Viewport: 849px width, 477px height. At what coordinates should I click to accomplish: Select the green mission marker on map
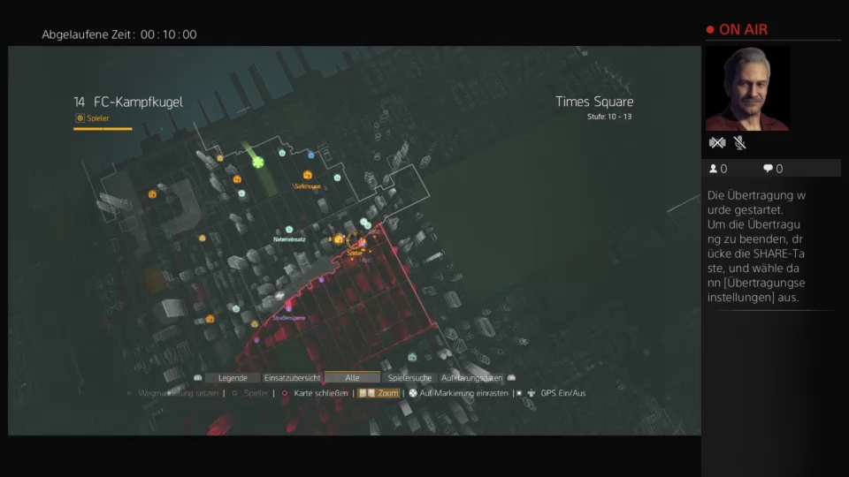(257, 162)
